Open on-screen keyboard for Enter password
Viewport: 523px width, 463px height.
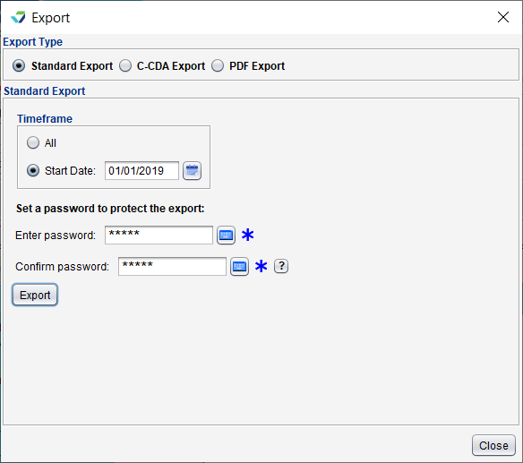226,236
